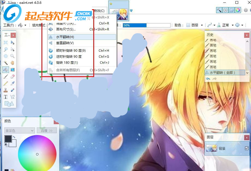The height and width of the screenshot is (171, 251).
Task: Click the 高级 >> button
Action: (x=47, y=131)
